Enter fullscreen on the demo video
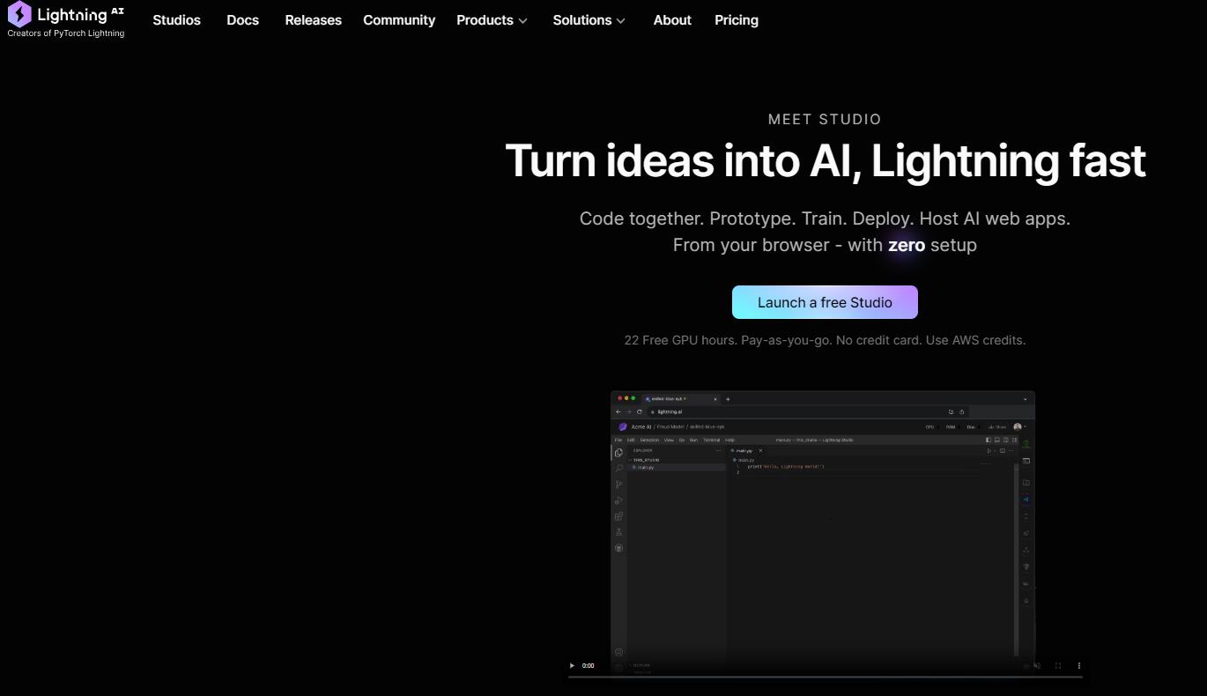 [1057, 666]
